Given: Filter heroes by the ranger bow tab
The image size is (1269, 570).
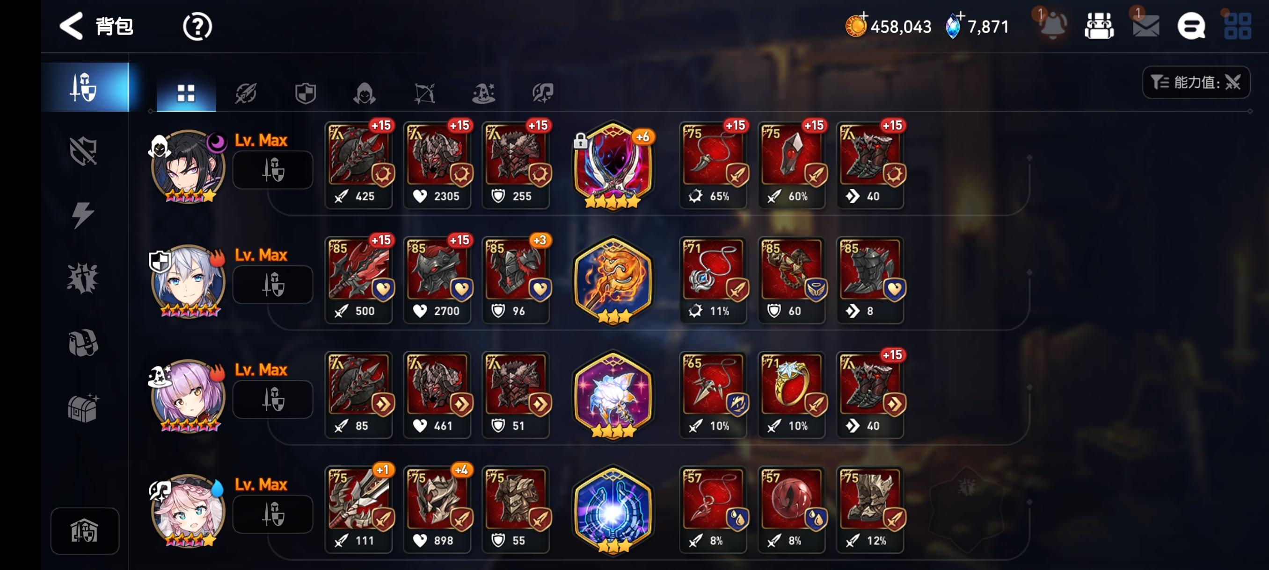Looking at the screenshot, I should pos(424,93).
